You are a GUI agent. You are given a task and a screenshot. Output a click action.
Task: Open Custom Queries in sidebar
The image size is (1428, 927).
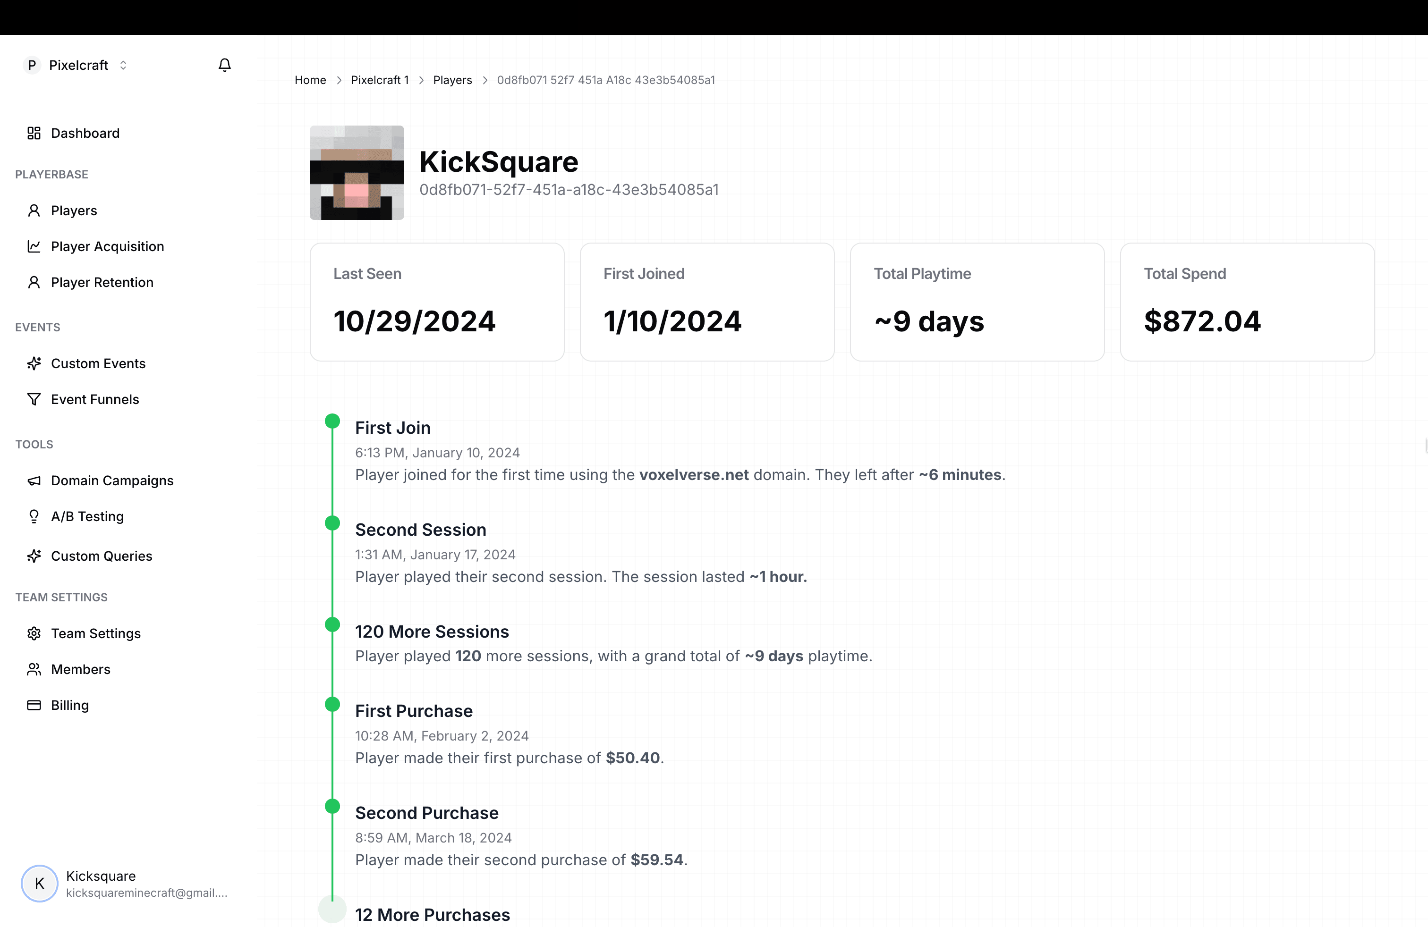pyautogui.click(x=102, y=556)
